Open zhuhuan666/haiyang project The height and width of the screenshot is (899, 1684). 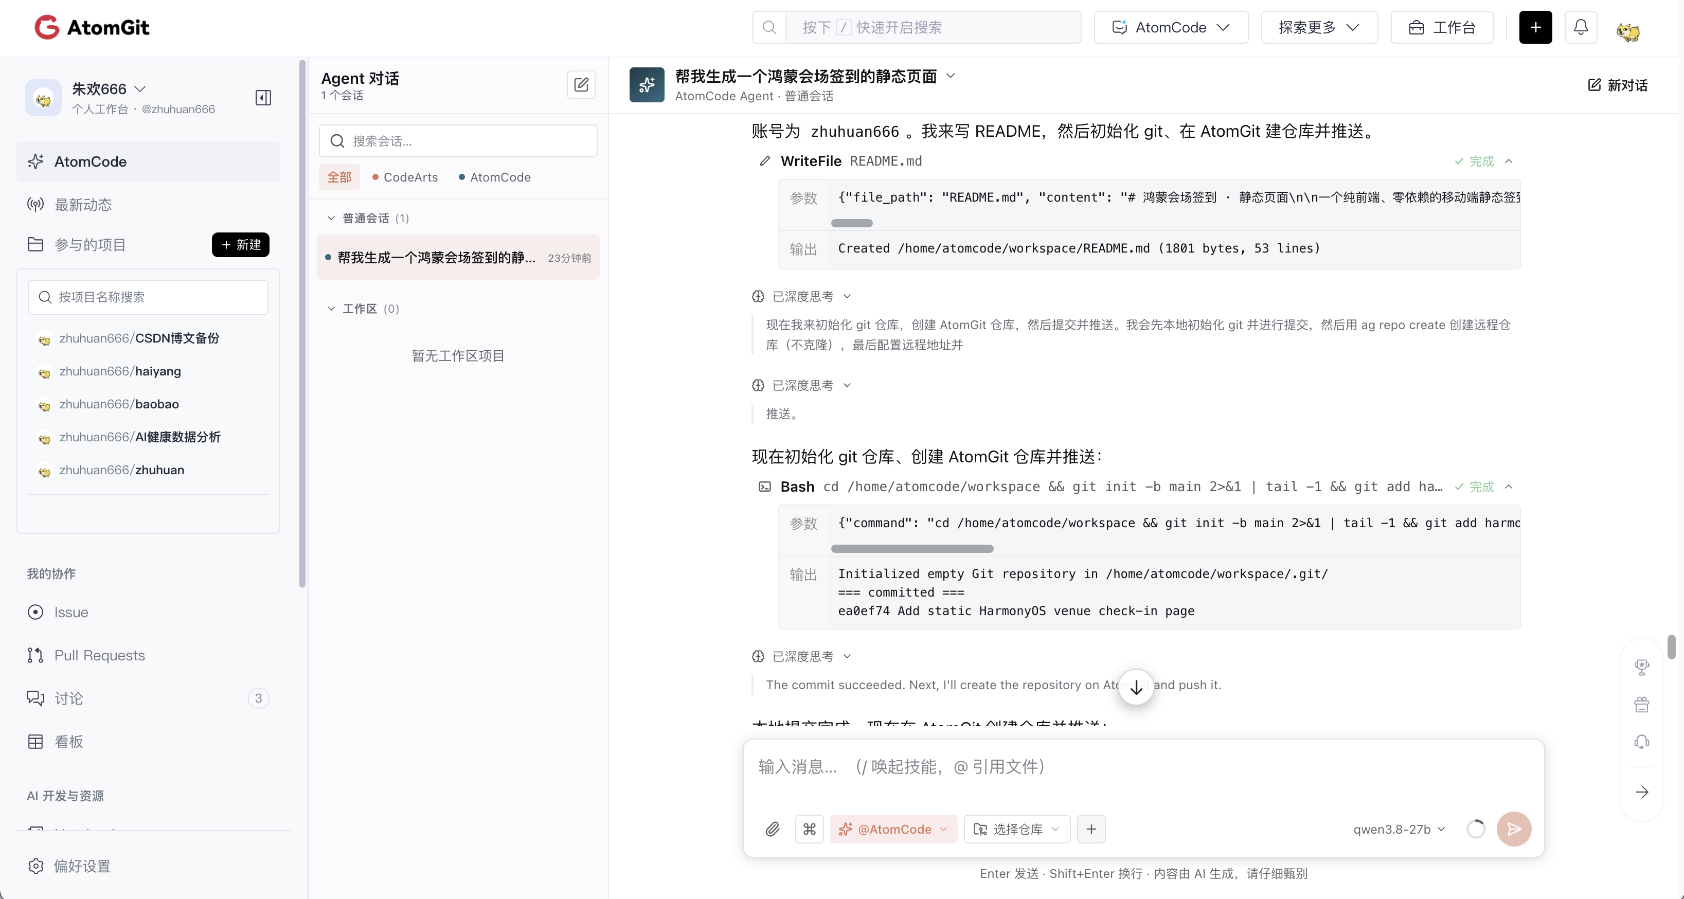point(120,371)
